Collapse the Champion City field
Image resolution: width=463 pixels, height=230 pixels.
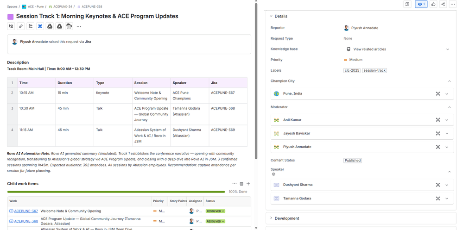[450, 81]
